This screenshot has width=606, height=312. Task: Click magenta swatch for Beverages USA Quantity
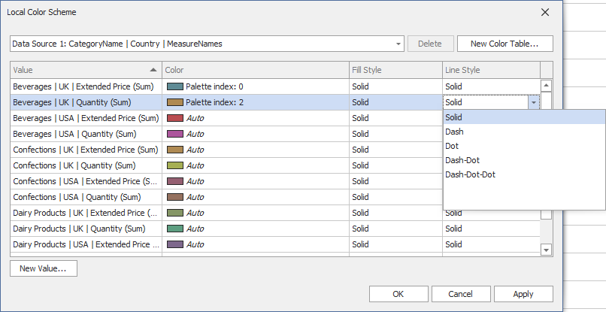click(174, 134)
